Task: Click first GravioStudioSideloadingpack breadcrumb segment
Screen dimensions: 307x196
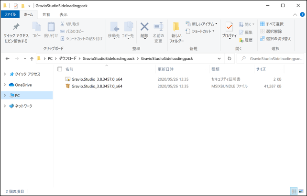Action: (x=109, y=58)
